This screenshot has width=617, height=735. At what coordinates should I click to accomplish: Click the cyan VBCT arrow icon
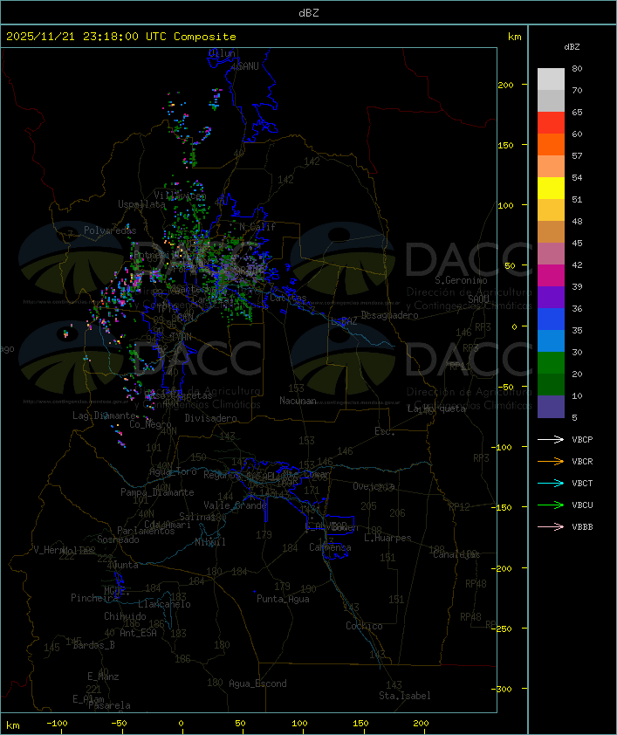pyautogui.click(x=551, y=483)
